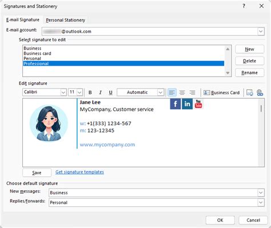Viewport: 271px width, 228px height.
Task: Center align the signature text
Action: (182, 93)
